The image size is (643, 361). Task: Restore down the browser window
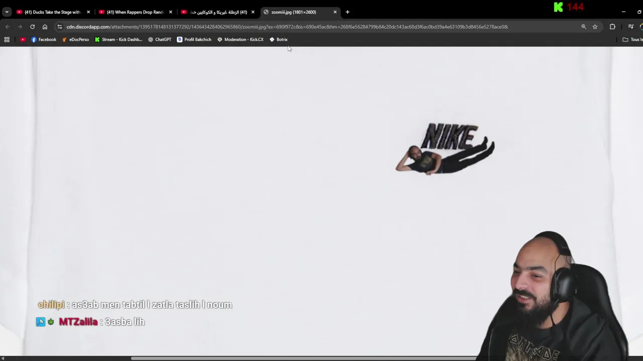[x=639, y=12]
